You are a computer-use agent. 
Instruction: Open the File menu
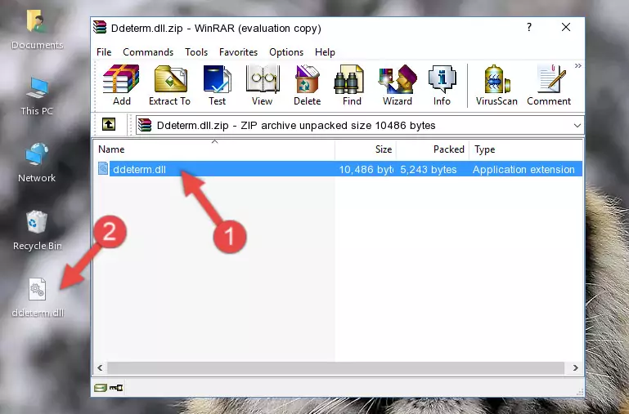(x=104, y=52)
